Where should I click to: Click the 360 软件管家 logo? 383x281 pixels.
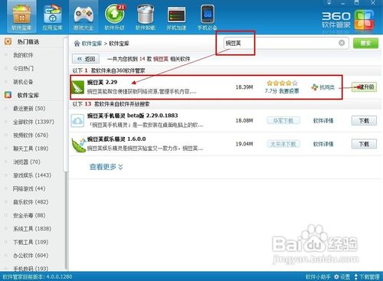click(x=348, y=20)
